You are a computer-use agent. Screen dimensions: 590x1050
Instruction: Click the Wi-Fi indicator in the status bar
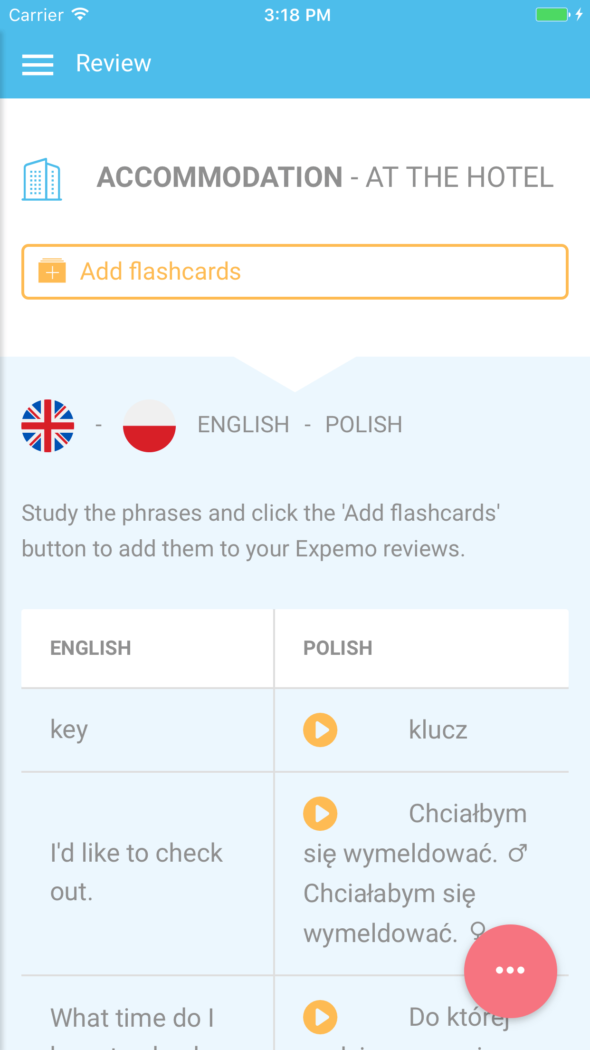click(x=80, y=13)
